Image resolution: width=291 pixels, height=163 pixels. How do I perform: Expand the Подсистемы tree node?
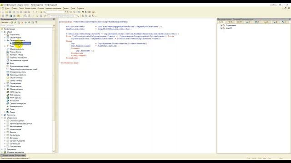(x=5, y=35)
